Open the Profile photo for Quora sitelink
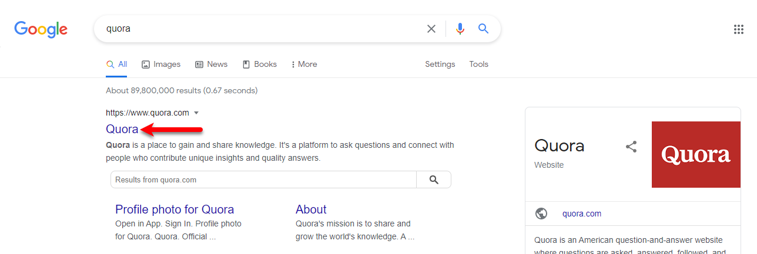This screenshot has width=757, height=254. coord(175,209)
